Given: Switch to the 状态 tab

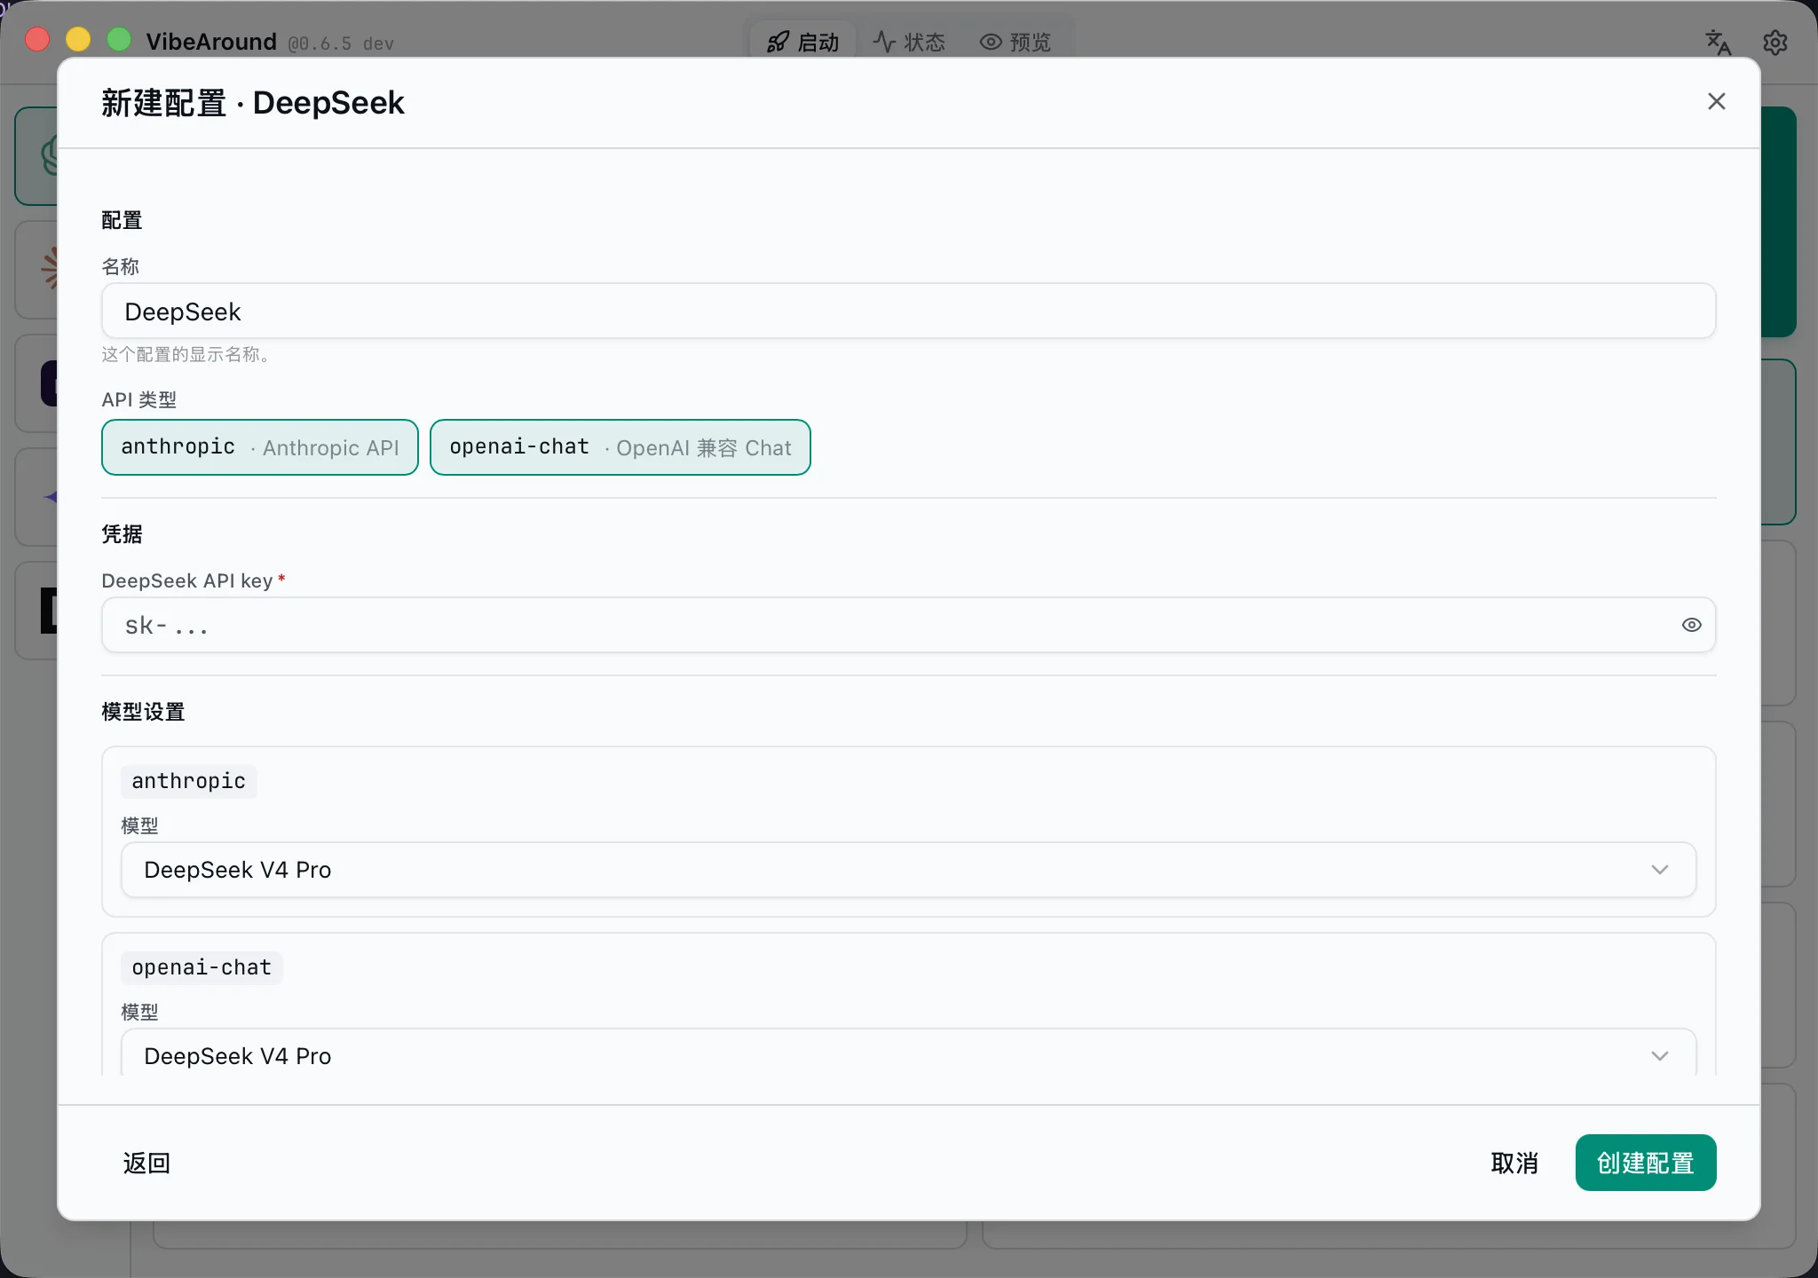Looking at the screenshot, I should (x=909, y=42).
